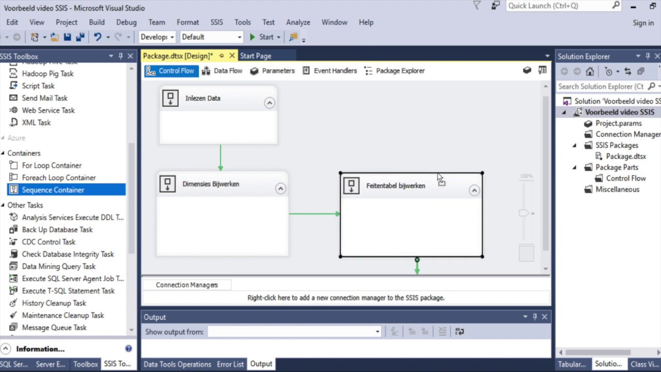Click the Save button in toolbar
This screenshot has width=661, height=372.
click(x=67, y=37)
